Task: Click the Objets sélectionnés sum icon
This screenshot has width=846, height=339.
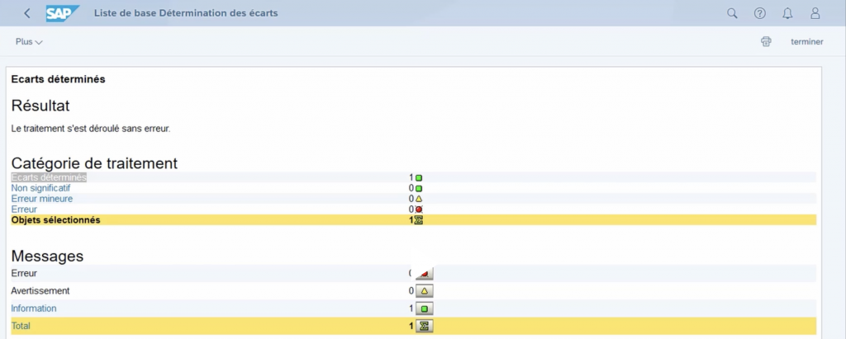Action: (x=419, y=220)
